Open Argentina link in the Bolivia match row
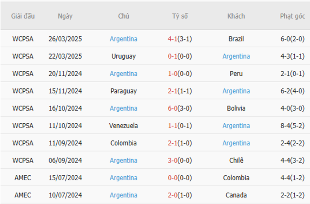This screenshot has width=310, height=204. coord(124,108)
